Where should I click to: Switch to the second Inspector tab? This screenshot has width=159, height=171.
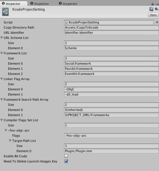[40, 4]
